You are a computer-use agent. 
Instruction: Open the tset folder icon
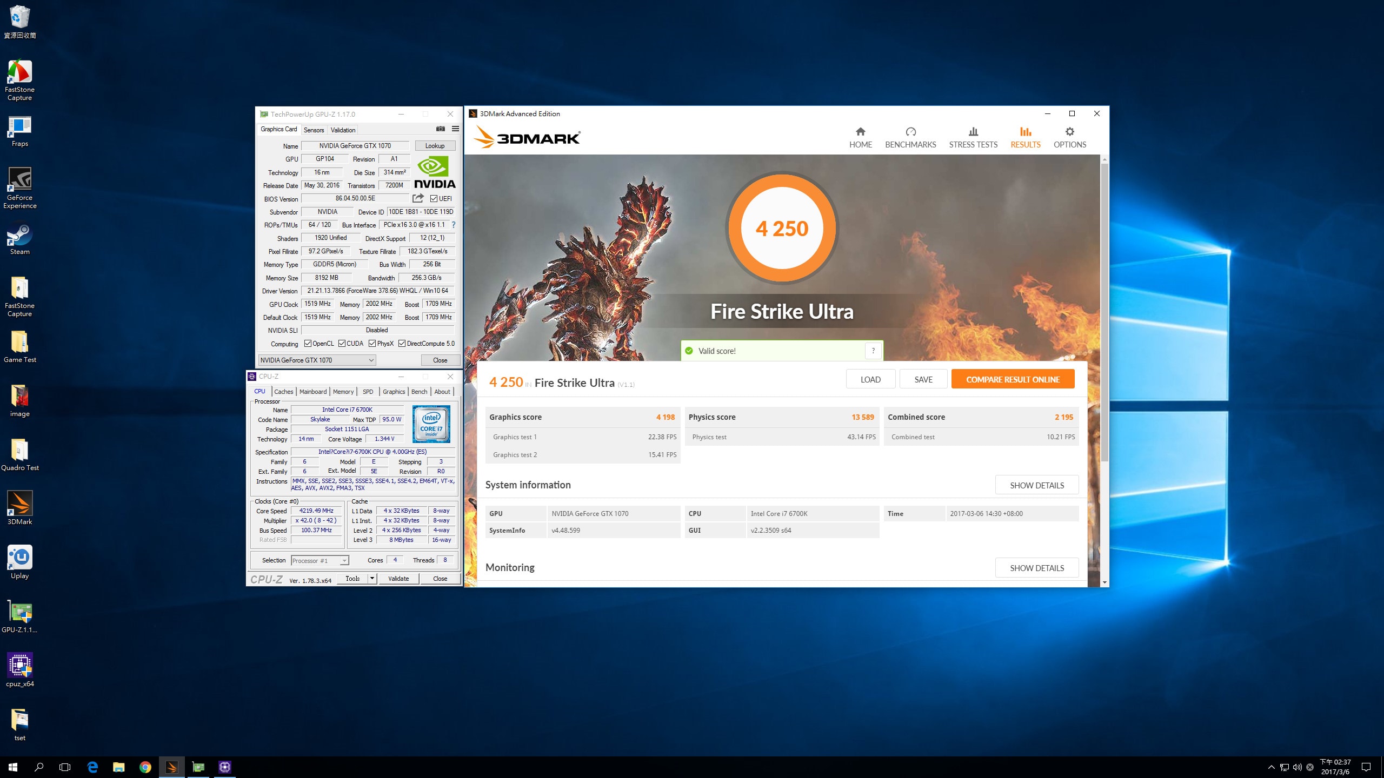click(20, 724)
